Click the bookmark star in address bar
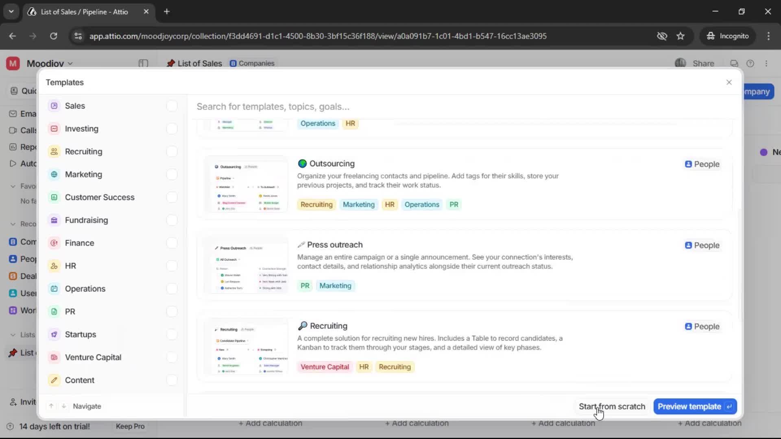 tap(681, 36)
